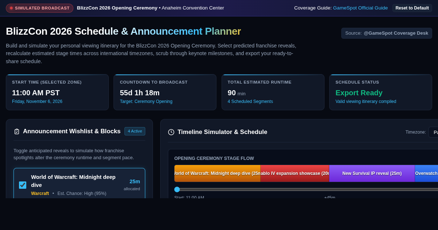Click the clipboard icon beside Announcement Wishlist
The image size is (438, 230).
tap(16, 131)
